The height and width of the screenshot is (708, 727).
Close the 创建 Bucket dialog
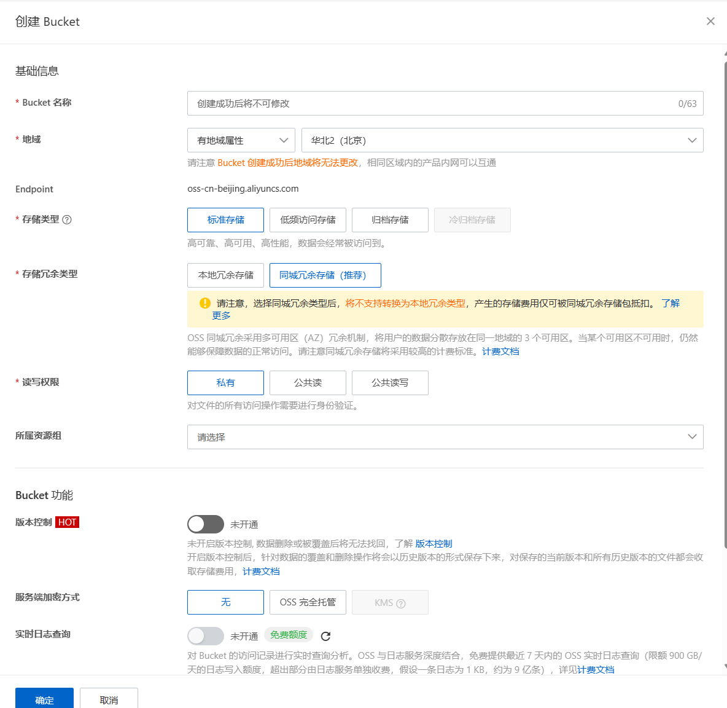(x=710, y=22)
